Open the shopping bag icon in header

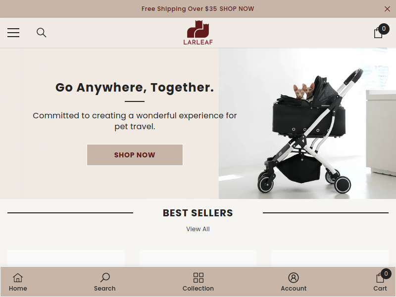coord(378,33)
